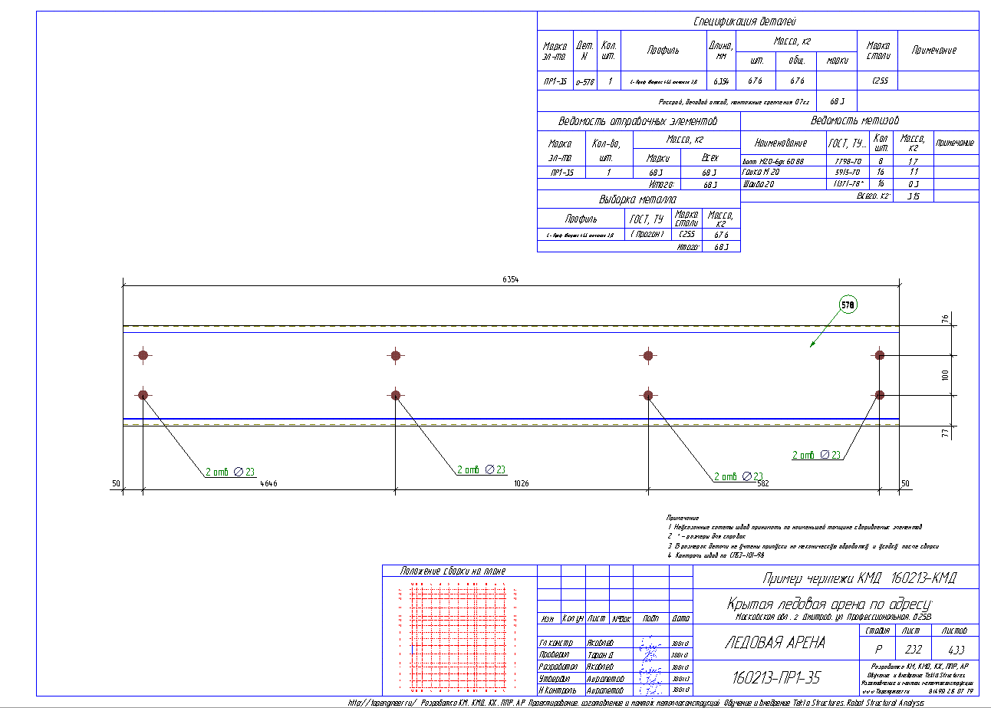The width and height of the screenshot is (991, 708).
Task: Click the 1026 dimension value
Action: [522, 484]
